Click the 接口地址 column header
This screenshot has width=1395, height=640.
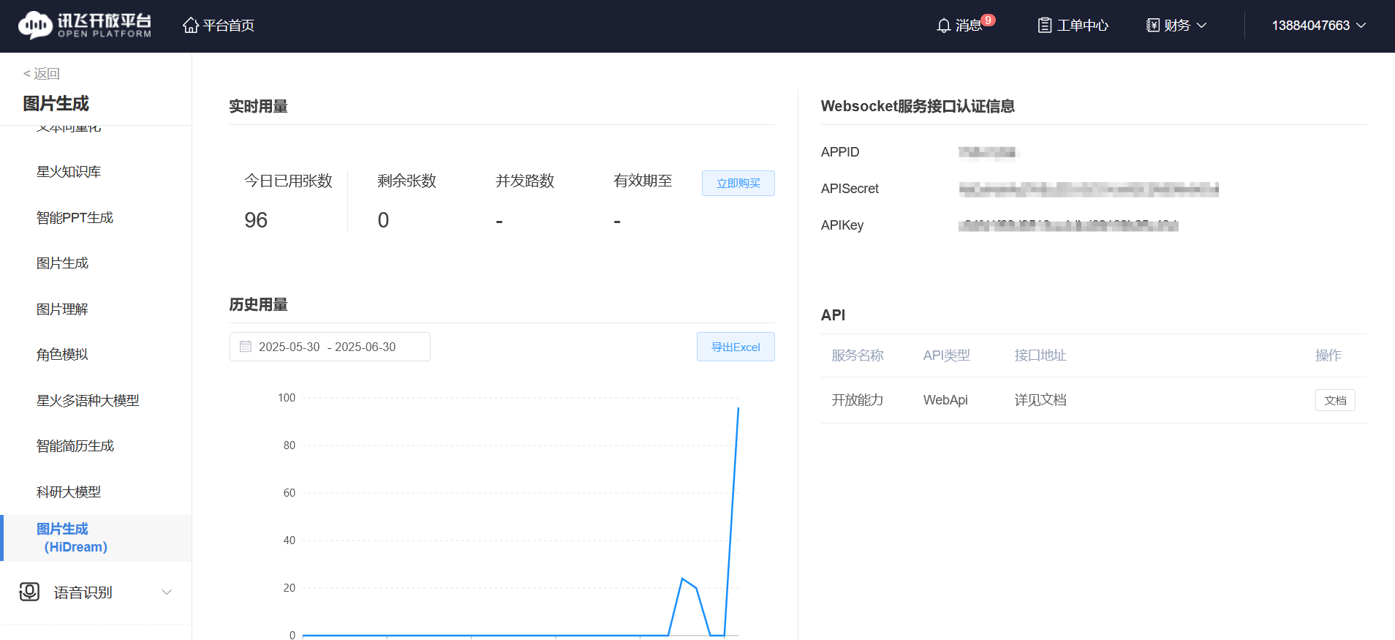tap(1040, 355)
